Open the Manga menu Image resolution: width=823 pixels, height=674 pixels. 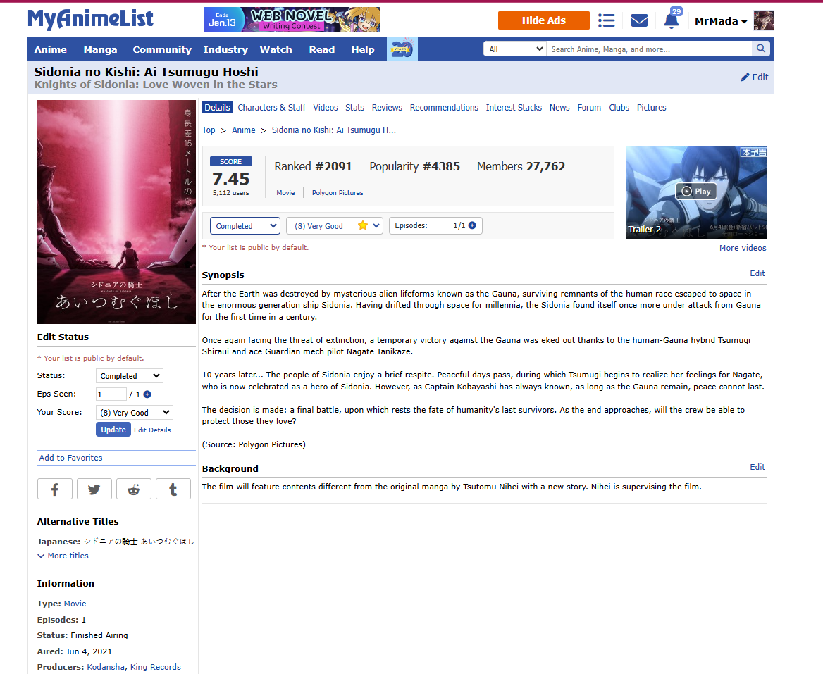pyautogui.click(x=100, y=49)
